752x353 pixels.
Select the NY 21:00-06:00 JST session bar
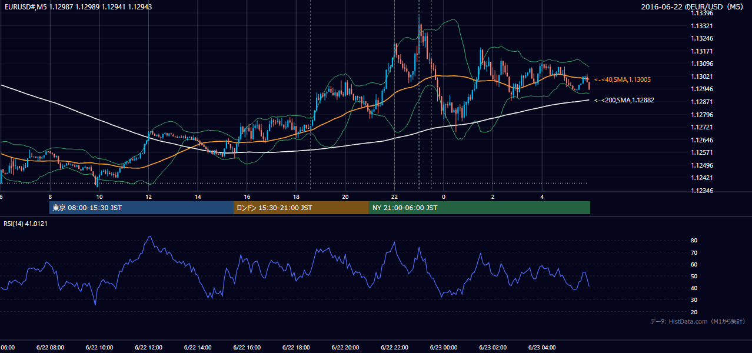(480, 208)
